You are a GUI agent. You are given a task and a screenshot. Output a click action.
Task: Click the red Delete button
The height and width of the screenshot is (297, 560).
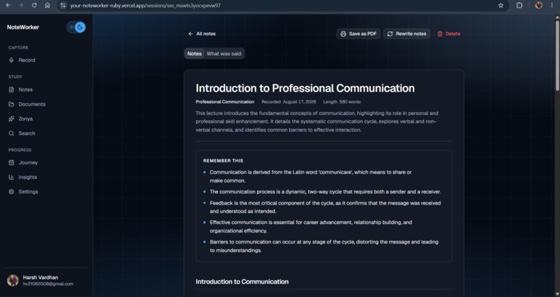[449, 34]
